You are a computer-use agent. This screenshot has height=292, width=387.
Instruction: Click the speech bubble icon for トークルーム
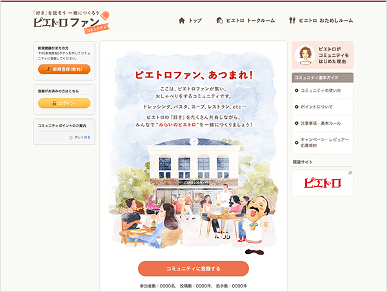click(x=219, y=21)
